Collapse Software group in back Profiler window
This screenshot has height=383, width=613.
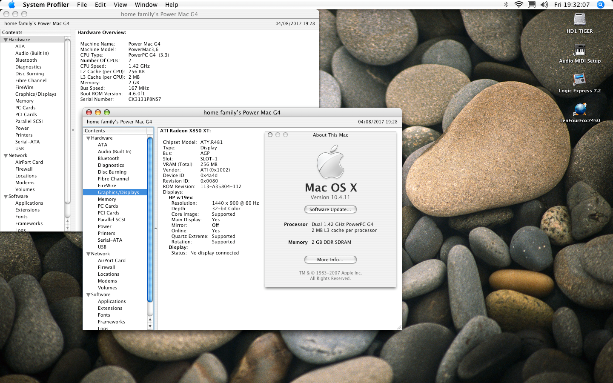tap(6, 197)
